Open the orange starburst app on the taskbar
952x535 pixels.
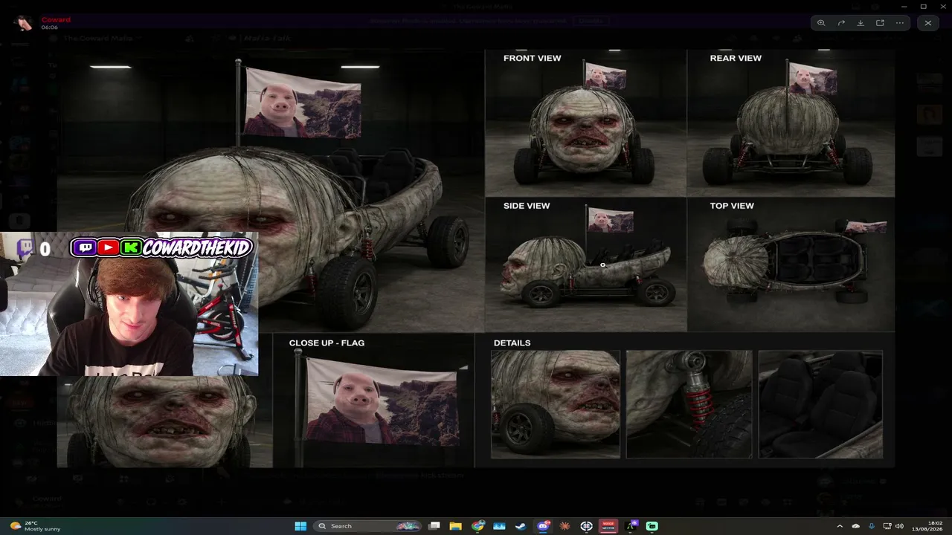point(565,526)
